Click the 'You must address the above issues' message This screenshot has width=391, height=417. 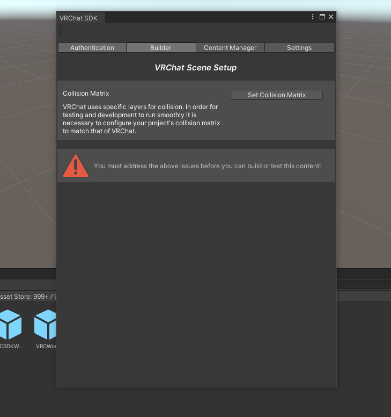(x=208, y=166)
